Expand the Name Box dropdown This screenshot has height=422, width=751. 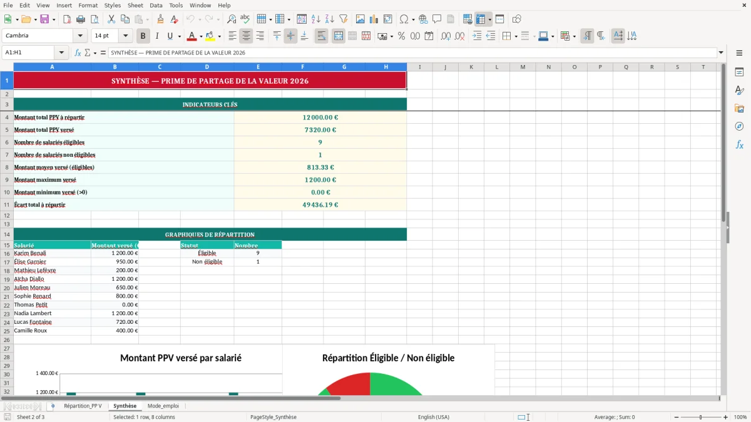[x=61, y=53]
